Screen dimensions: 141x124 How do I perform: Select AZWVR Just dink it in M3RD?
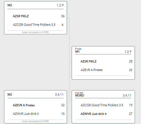tap(94, 114)
